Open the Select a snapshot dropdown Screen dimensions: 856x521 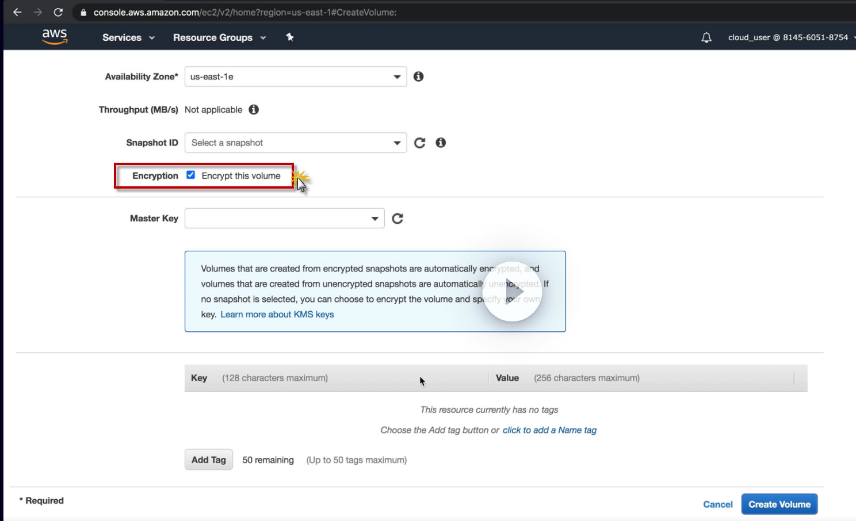pyautogui.click(x=295, y=143)
